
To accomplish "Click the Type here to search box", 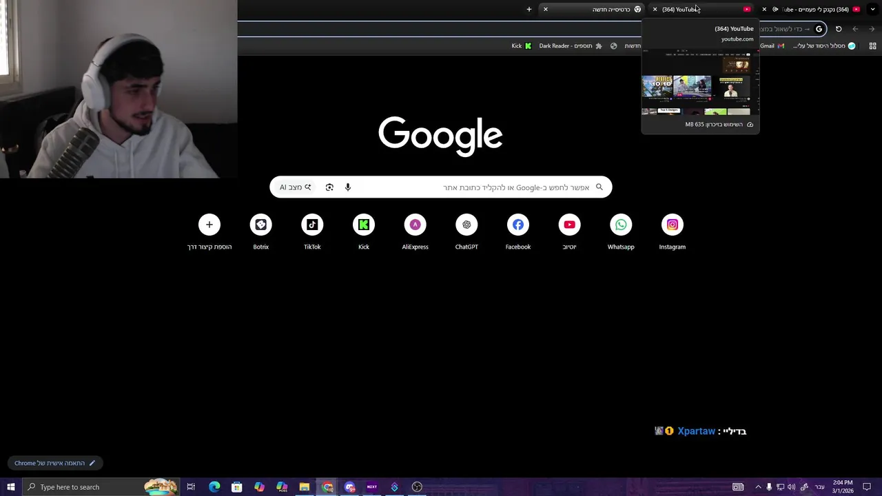I will pos(101,487).
